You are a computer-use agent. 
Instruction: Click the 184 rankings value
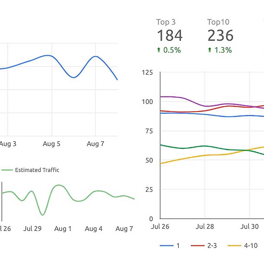coord(170,36)
